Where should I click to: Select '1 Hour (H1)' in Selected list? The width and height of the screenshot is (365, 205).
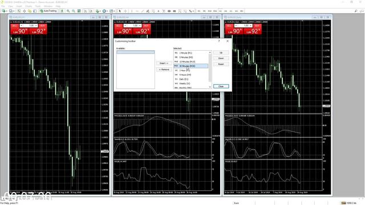191,70
